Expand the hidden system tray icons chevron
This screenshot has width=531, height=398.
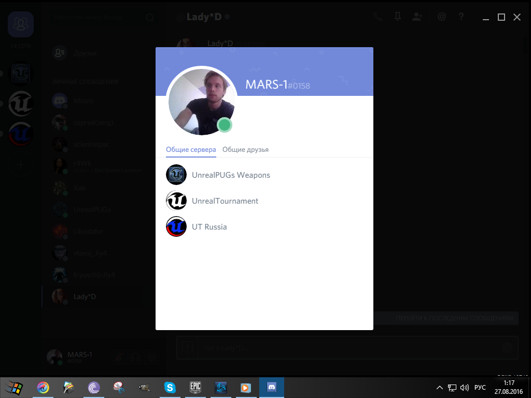coord(440,388)
